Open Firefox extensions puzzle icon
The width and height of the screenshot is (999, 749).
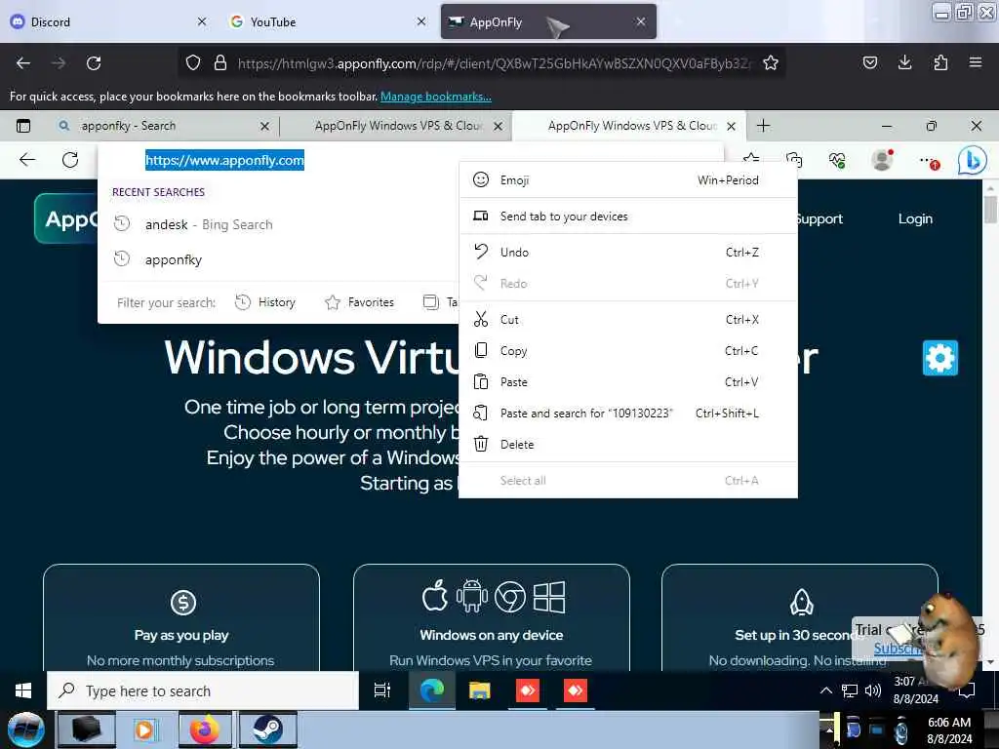pos(940,62)
